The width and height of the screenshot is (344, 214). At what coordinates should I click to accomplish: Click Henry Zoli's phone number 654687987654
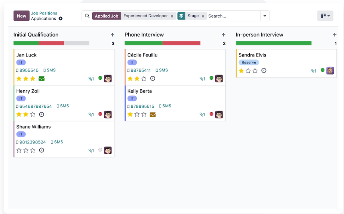point(36,107)
